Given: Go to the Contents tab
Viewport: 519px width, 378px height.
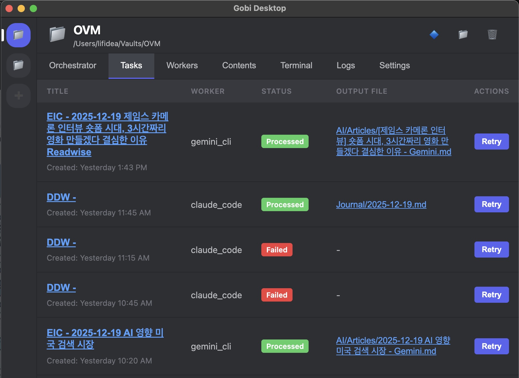Looking at the screenshot, I should (239, 66).
